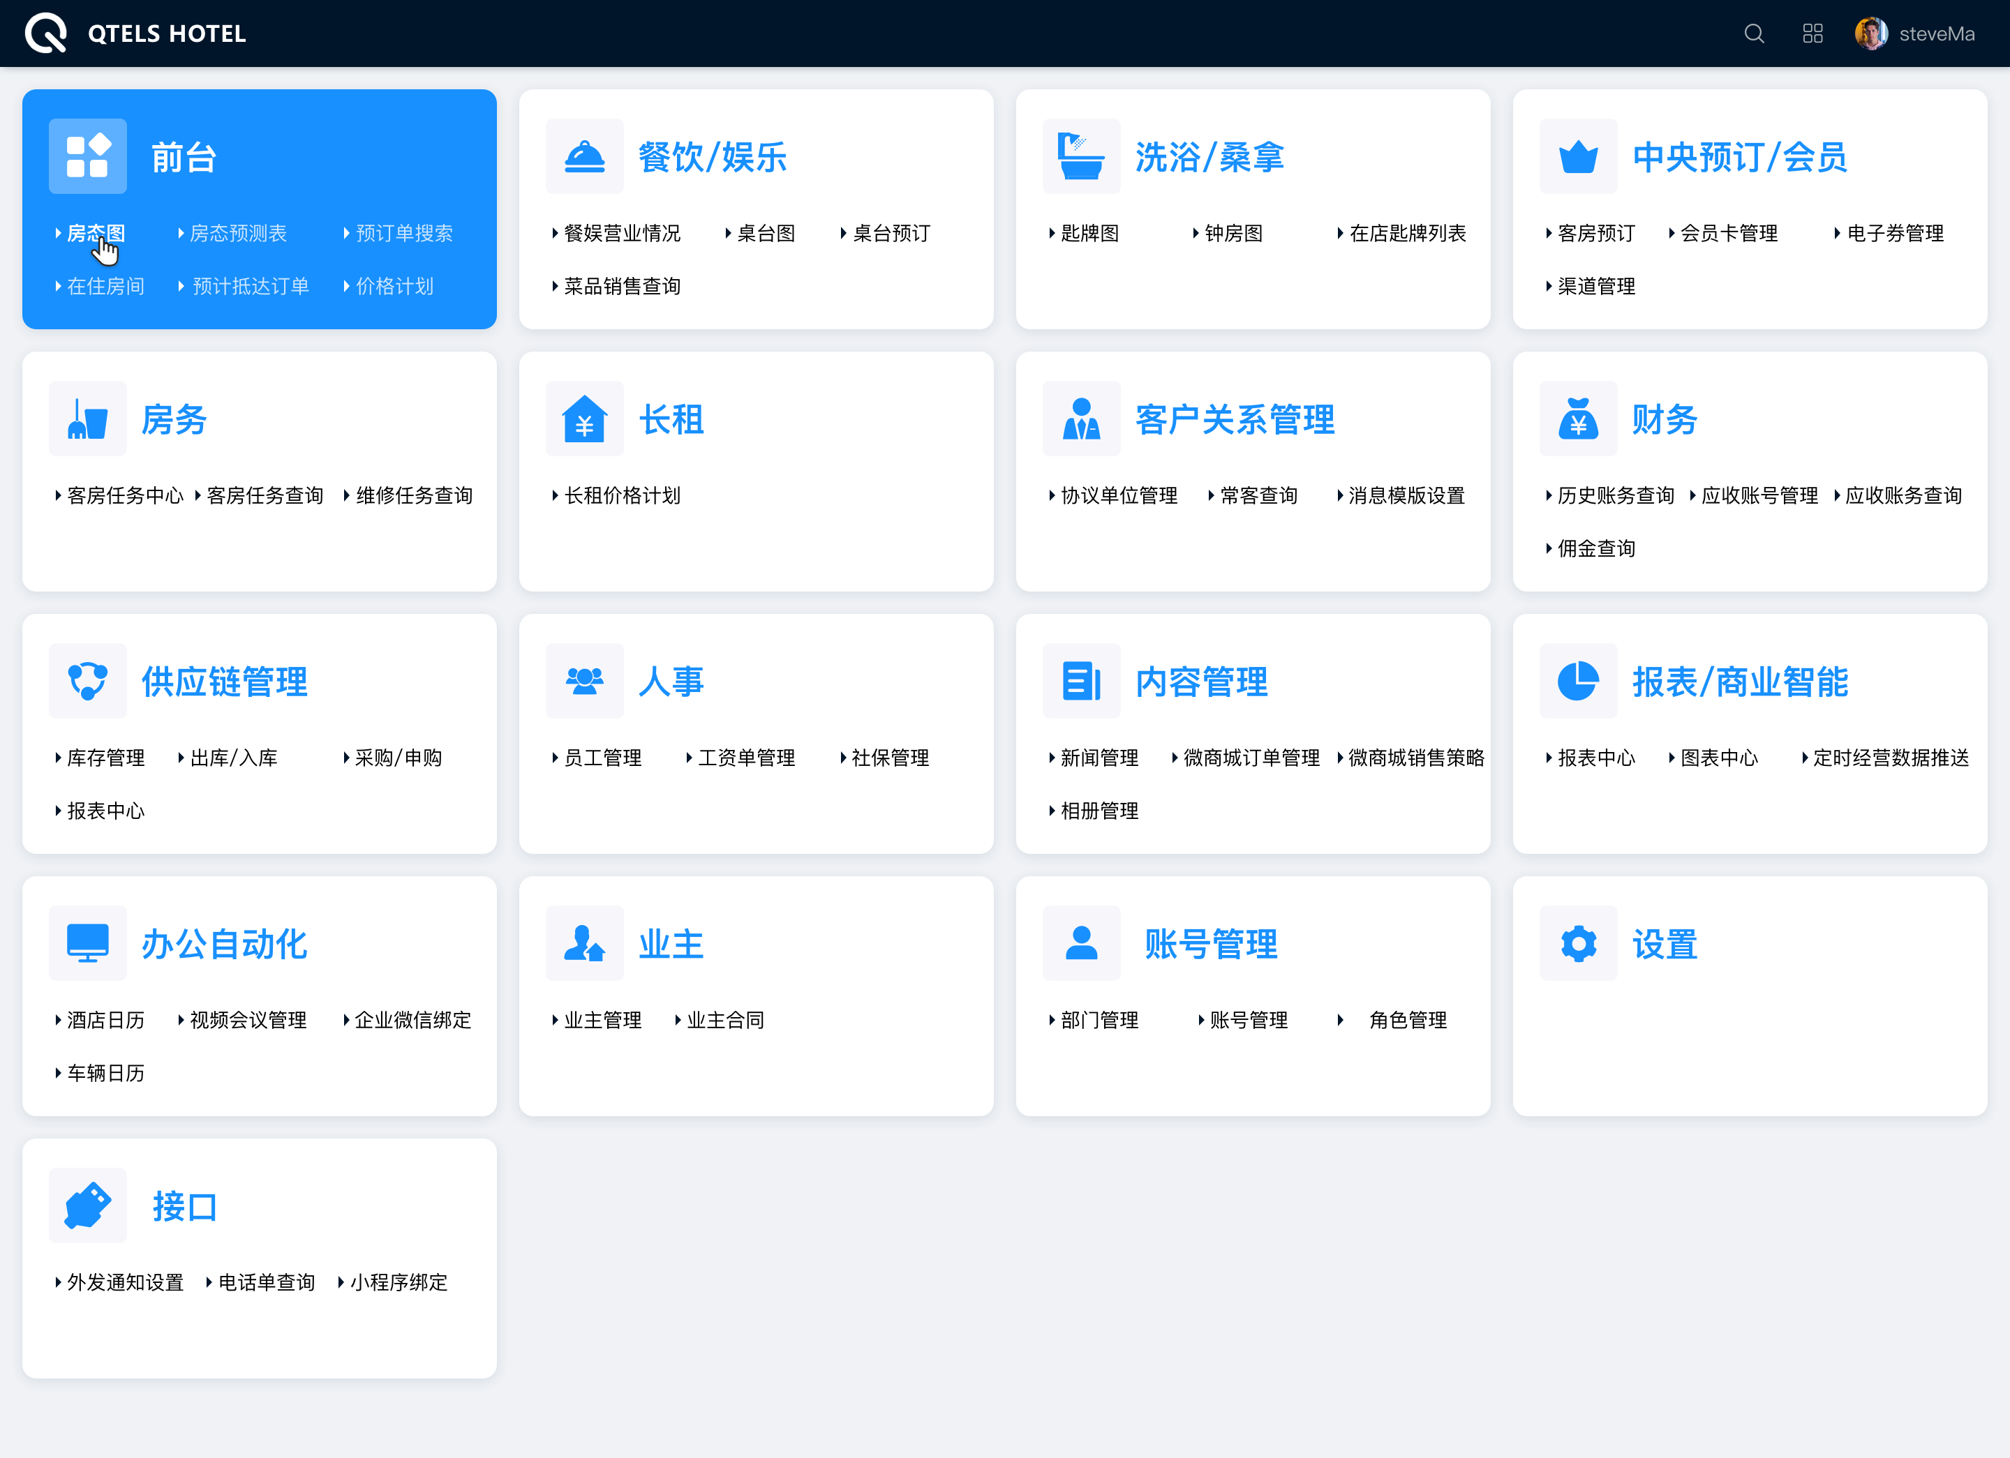
Task: Open 相册管理 link
Action: (1099, 811)
